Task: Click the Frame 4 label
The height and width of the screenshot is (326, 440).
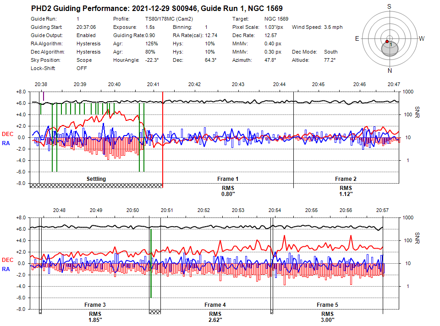Action: [215, 304]
